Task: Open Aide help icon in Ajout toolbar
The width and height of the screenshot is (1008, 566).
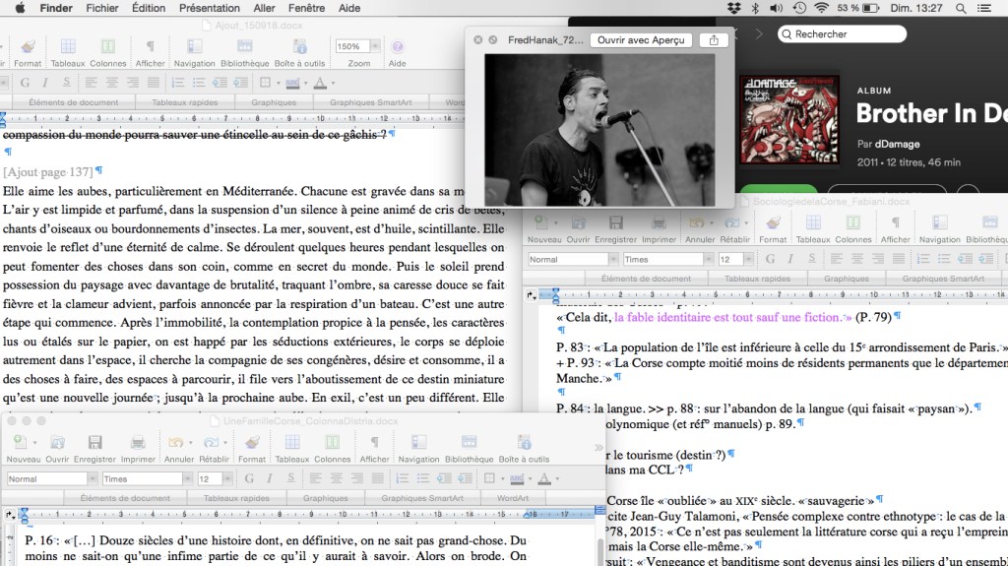Action: pos(397,47)
